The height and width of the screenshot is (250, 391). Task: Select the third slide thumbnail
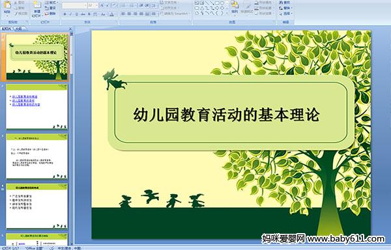pos(37,156)
